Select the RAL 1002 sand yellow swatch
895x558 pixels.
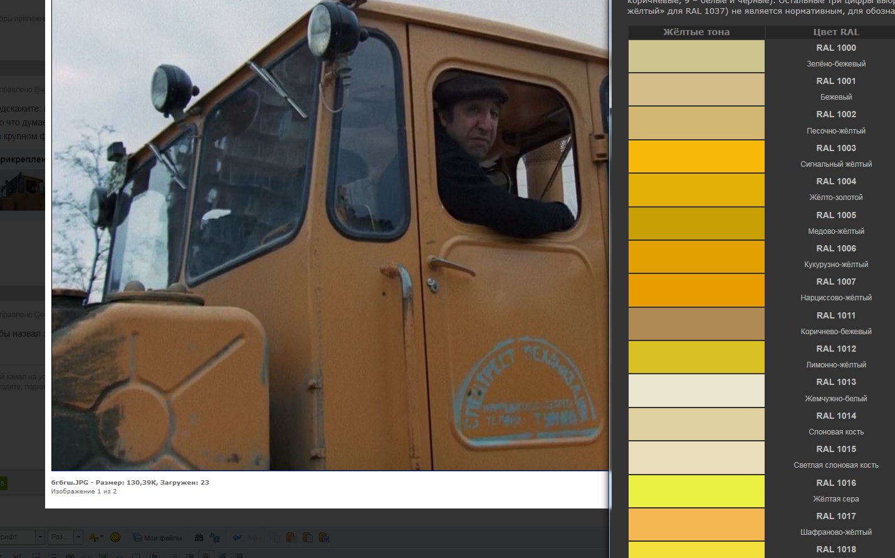(696, 123)
